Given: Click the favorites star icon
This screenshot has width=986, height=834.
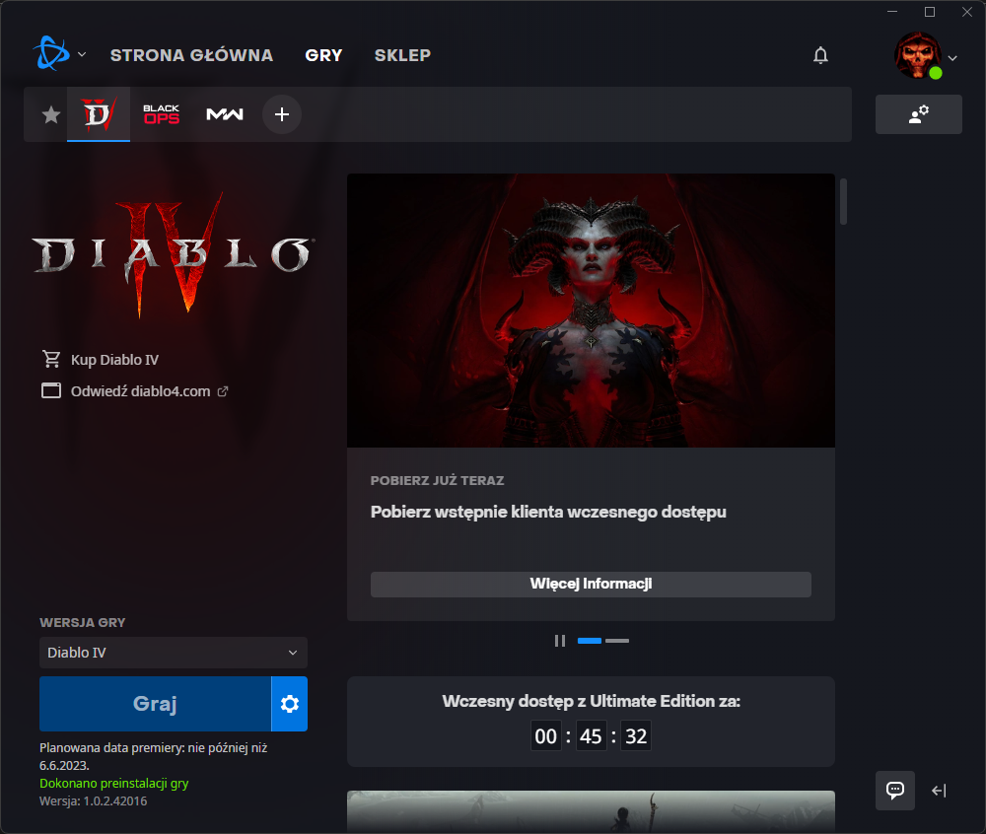Looking at the screenshot, I should pyautogui.click(x=50, y=114).
